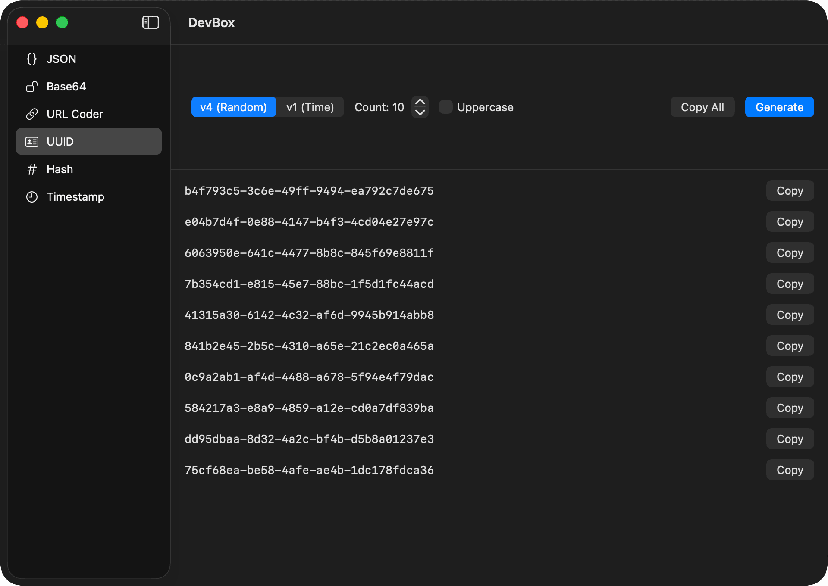Open the Base64 tool
This screenshot has height=586, width=828.
(x=89, y=87)
